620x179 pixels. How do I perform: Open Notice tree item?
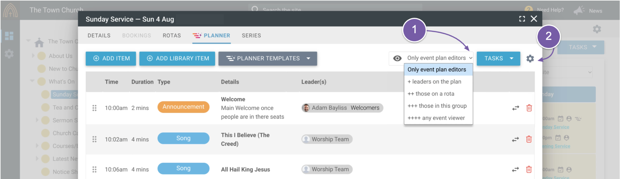(x=65, y=172)
